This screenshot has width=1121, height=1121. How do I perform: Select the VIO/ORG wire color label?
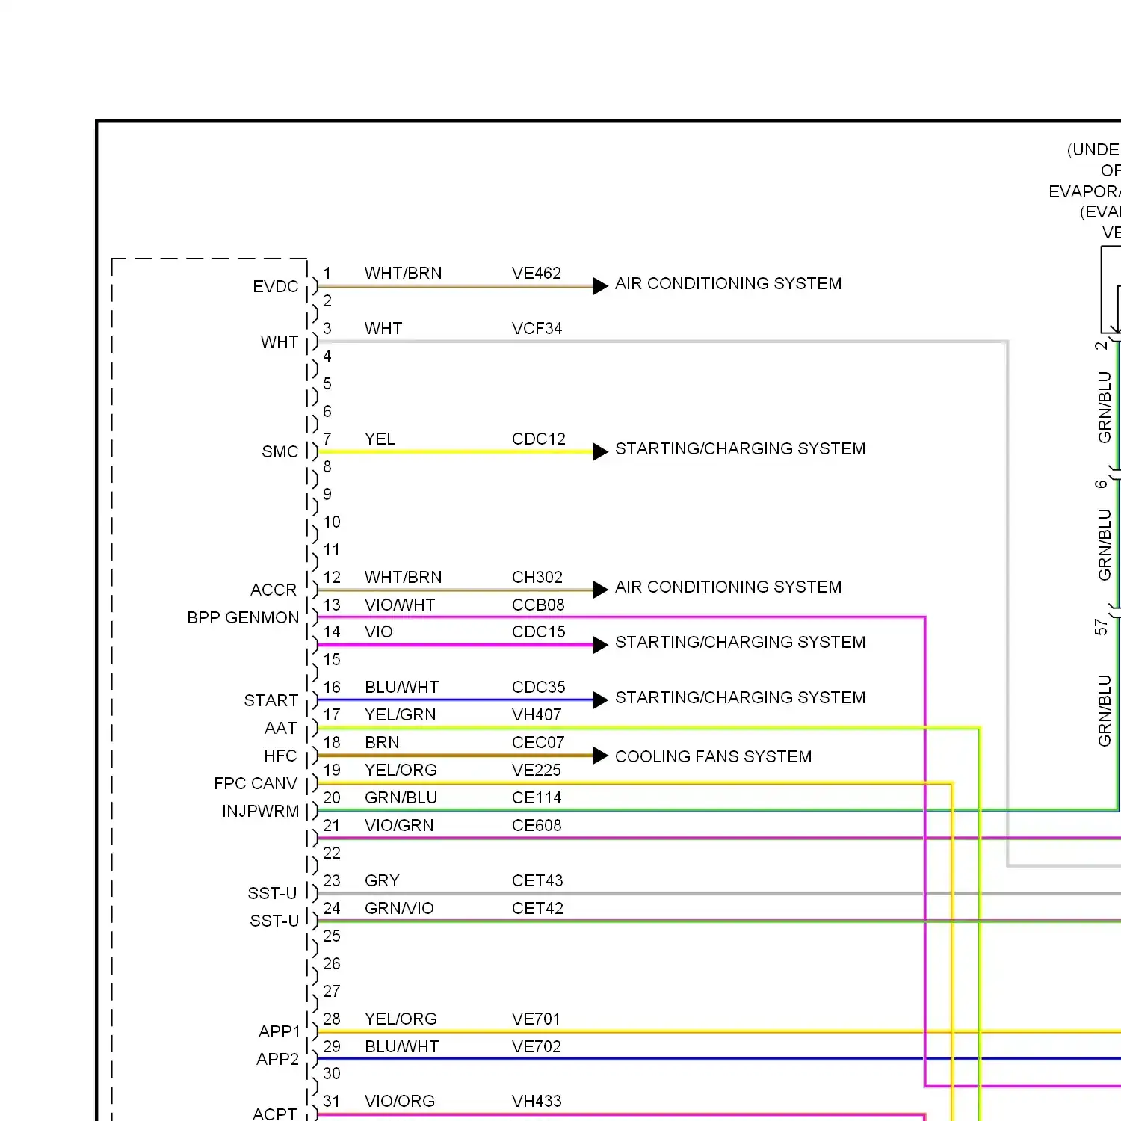tap(400, 1102)
